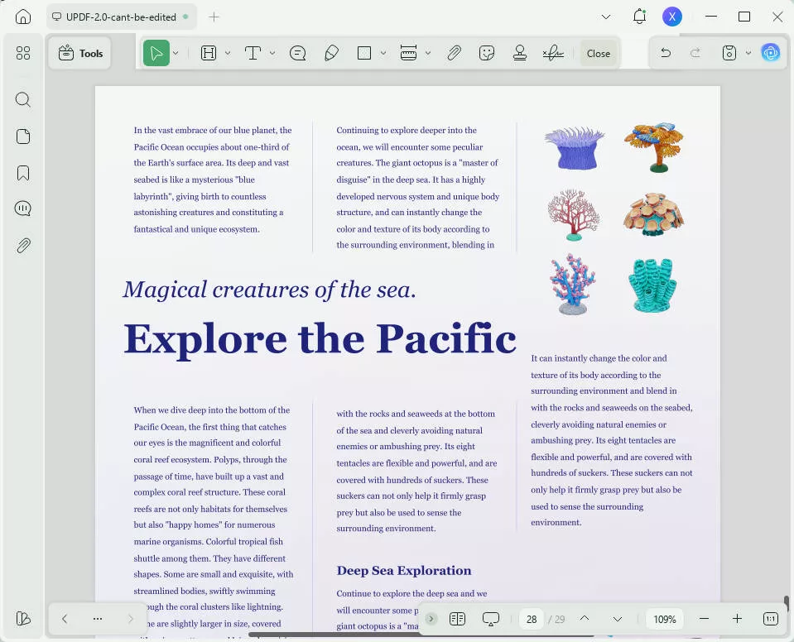This screenshot has height=642, width=794.
Task: Select the stamp tool
Action: (520, 53)
